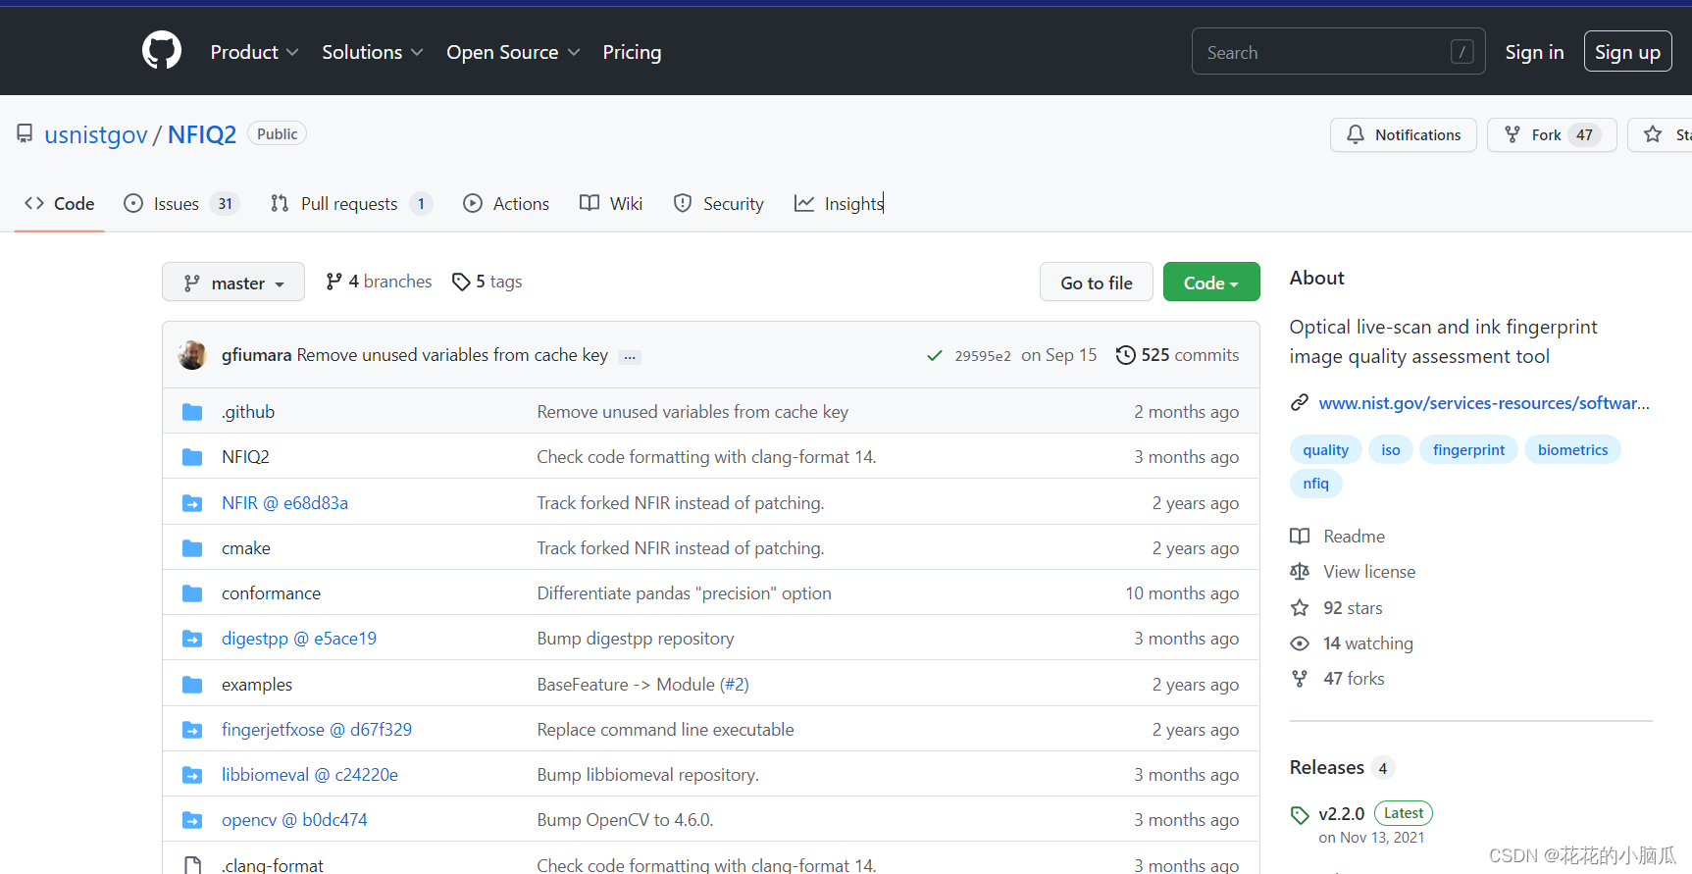Click the Go to file button

point(1097,283)
